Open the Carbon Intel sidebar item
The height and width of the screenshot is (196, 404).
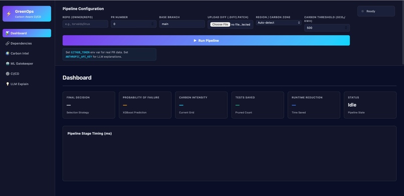tap(27, 53)
